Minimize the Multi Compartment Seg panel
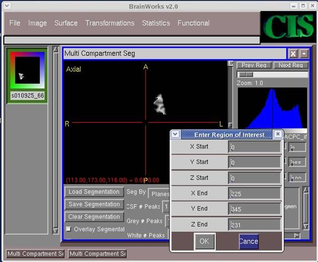The image size is (318, 262). 304,54
